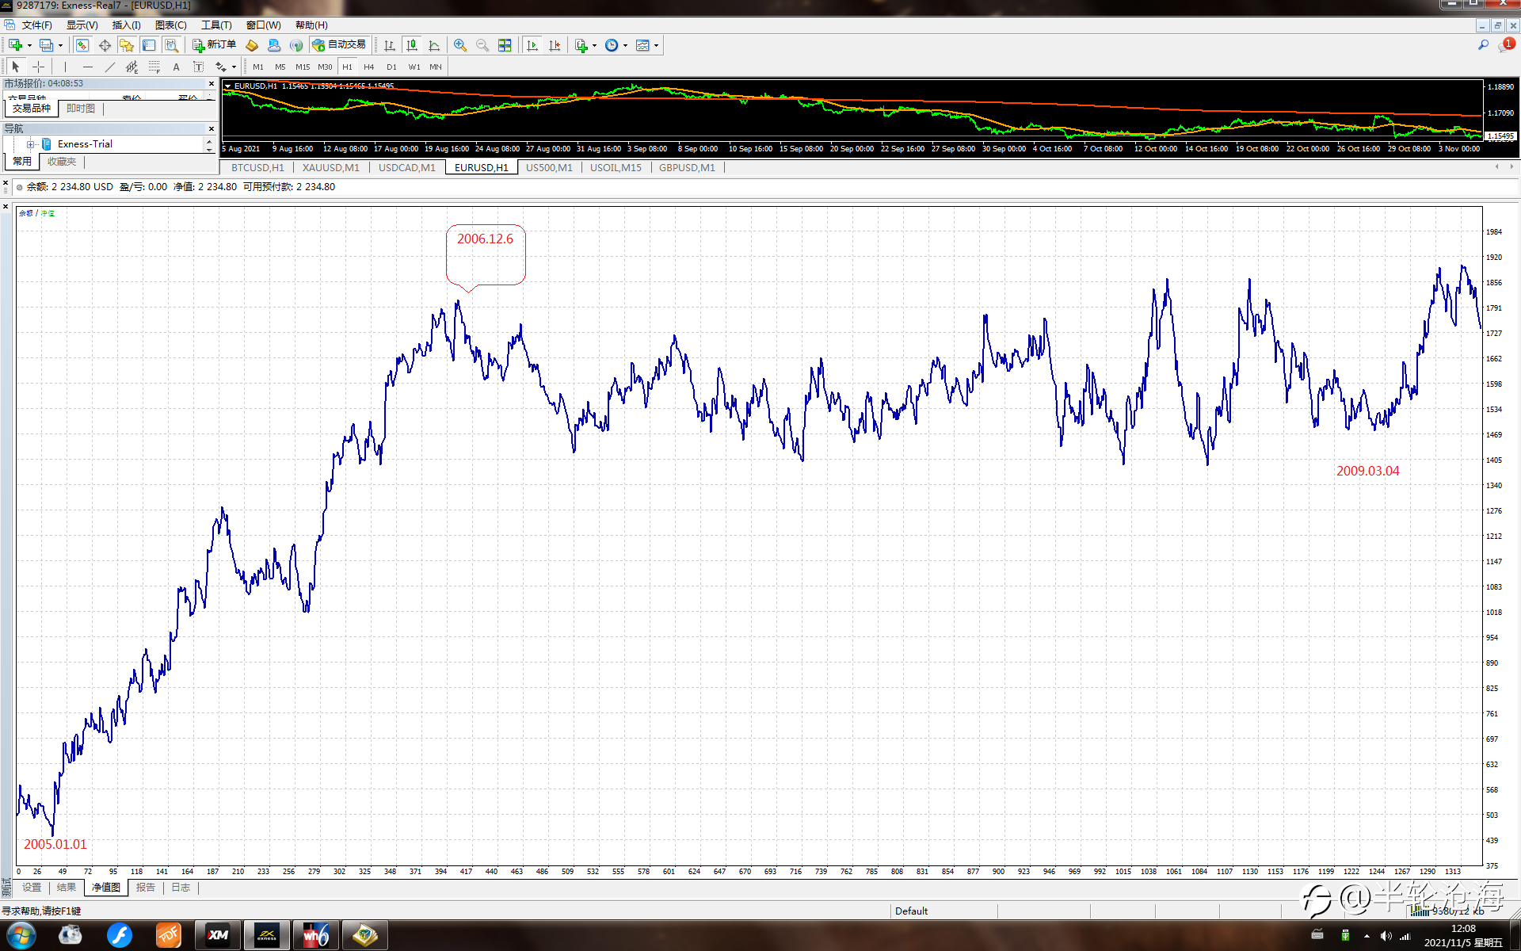
Task: Toggle 自动交易 auto trading button
Action: tap(340, 45)
